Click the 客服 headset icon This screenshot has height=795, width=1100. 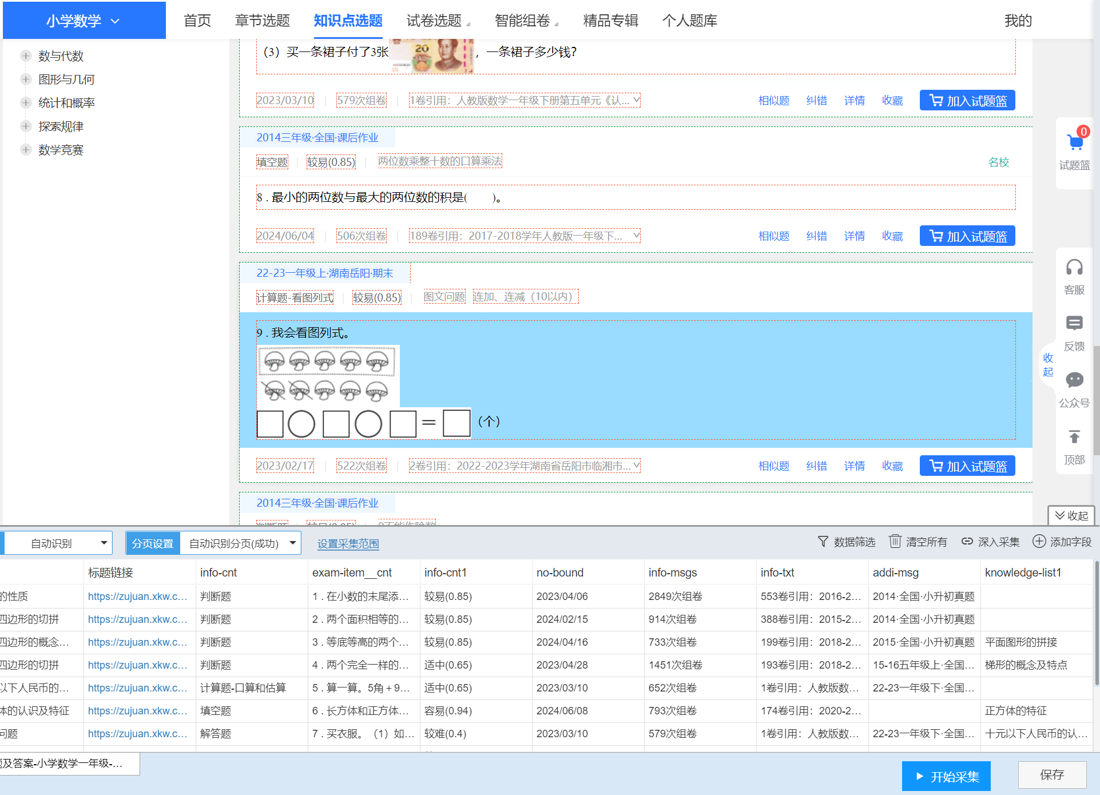coord(1074,268)
